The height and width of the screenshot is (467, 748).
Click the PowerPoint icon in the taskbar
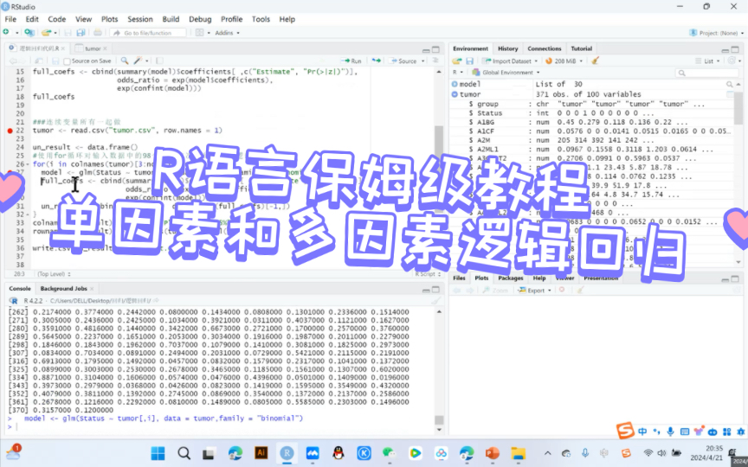pyautogui.click(x=493, y=452)
